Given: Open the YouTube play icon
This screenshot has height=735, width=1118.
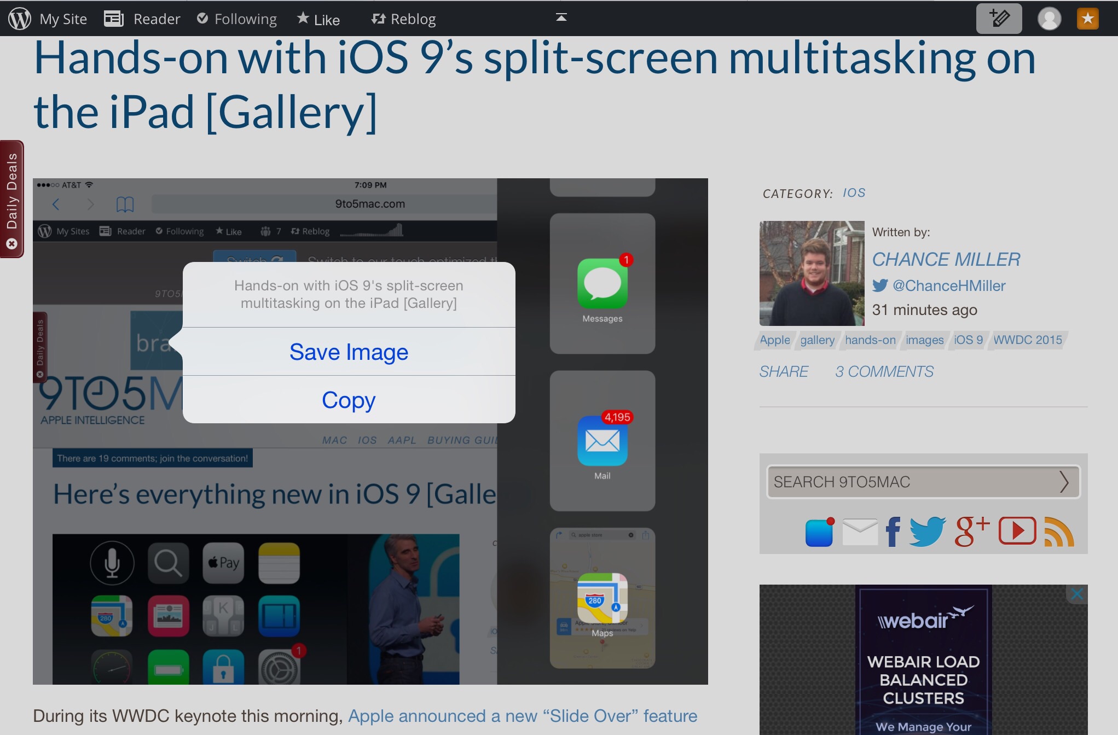Looking at the screenshot, I should click(1017, 531).
